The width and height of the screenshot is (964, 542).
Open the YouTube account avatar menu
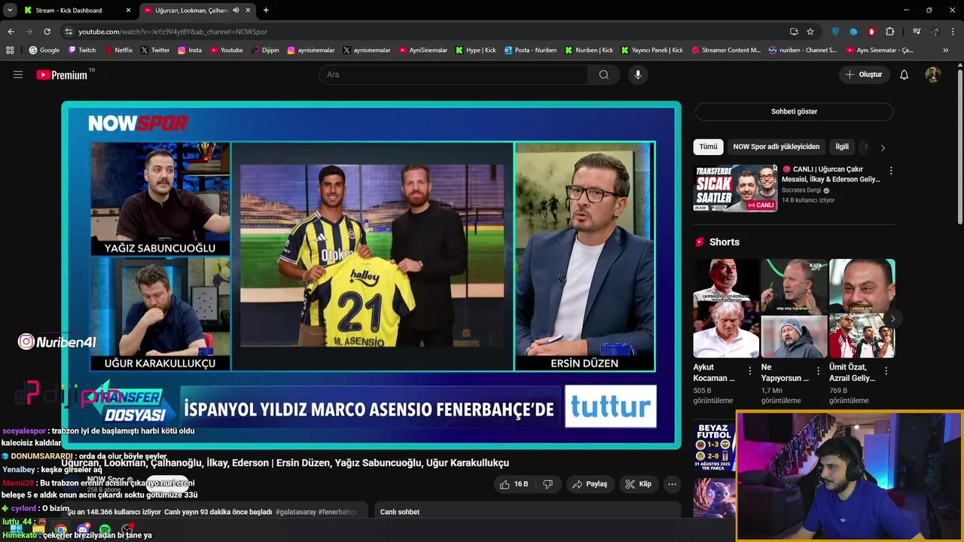933,75
